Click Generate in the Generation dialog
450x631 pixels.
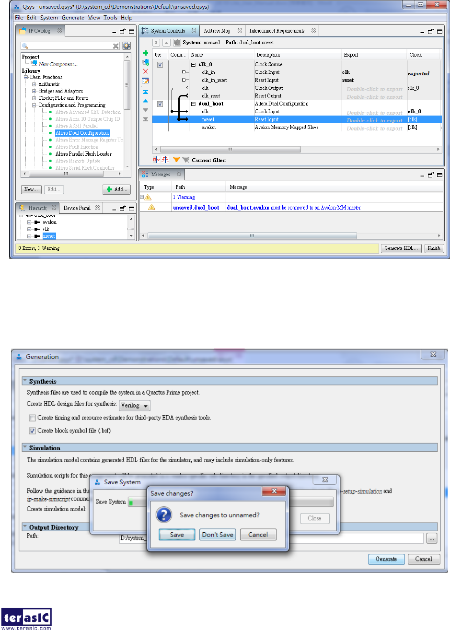(386, 559)
